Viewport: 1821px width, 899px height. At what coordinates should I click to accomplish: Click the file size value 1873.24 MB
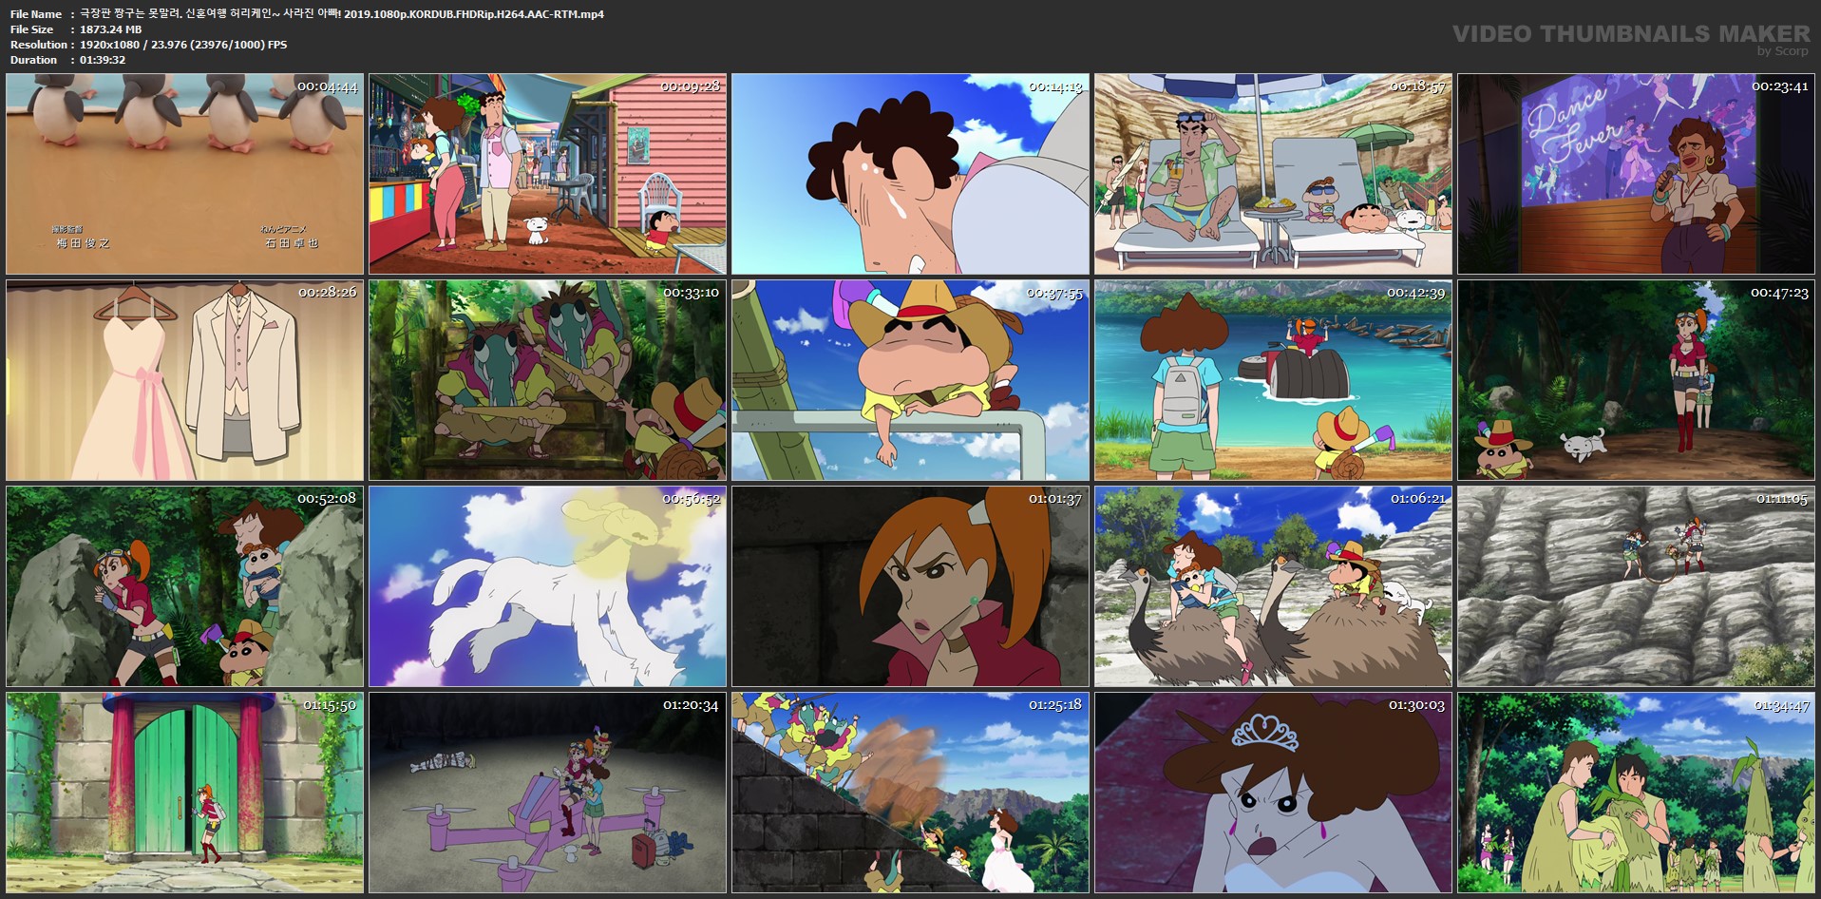[x=111, y=29]
